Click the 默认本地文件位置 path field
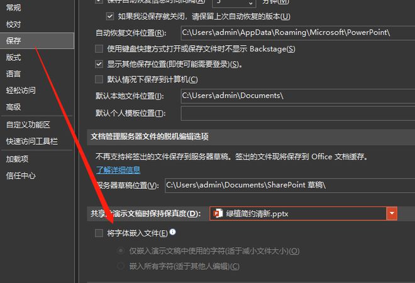Viewport: 415px width, 283px height. (298, 96)
